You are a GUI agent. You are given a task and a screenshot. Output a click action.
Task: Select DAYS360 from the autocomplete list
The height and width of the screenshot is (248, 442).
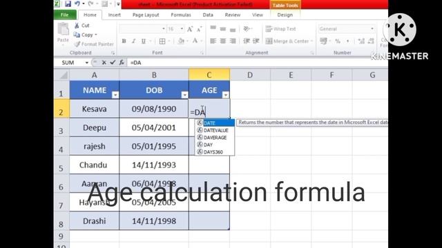click(215, 152)
